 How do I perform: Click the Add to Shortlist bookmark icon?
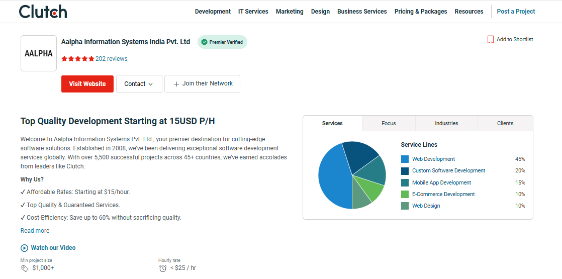490,40
